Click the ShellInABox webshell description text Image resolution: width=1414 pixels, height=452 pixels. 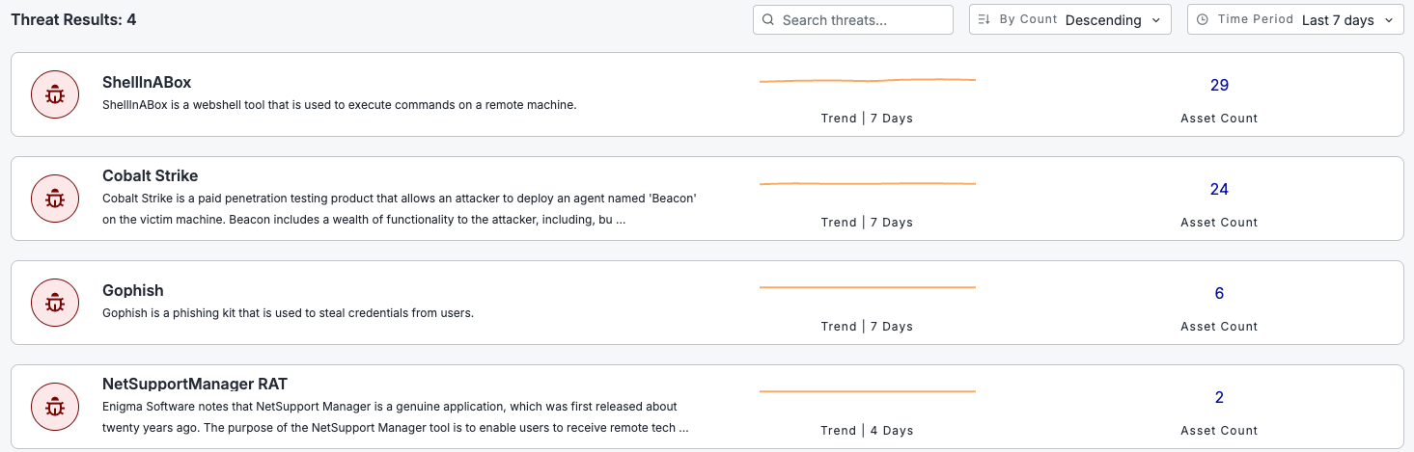(x=339, y=105)
